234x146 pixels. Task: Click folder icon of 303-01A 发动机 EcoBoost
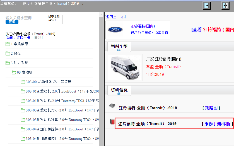23,91
